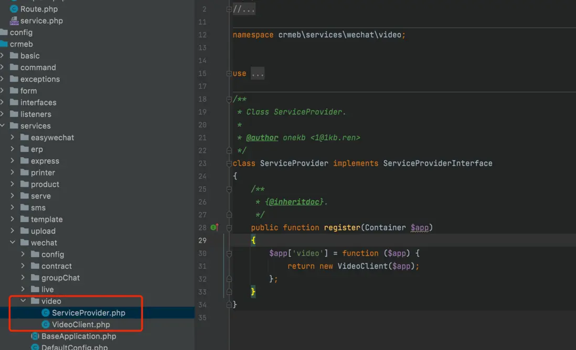Expand the config folder under wechat

23,254
